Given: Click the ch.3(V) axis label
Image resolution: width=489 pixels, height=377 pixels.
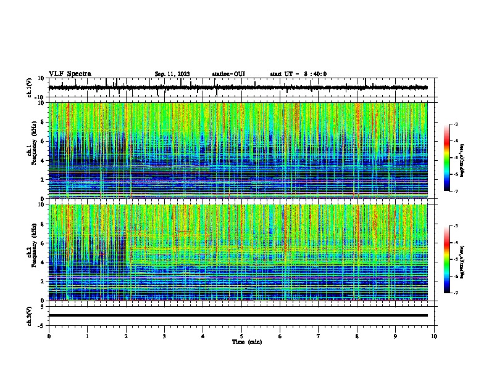Looking at the screenshot, I should 30,316.
